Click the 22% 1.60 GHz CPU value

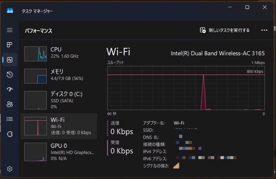pyautogui.click(x=65, y=56)
